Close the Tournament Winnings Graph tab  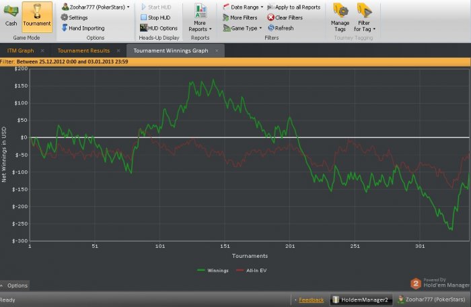pyautogui.click(x=218, y=50)
